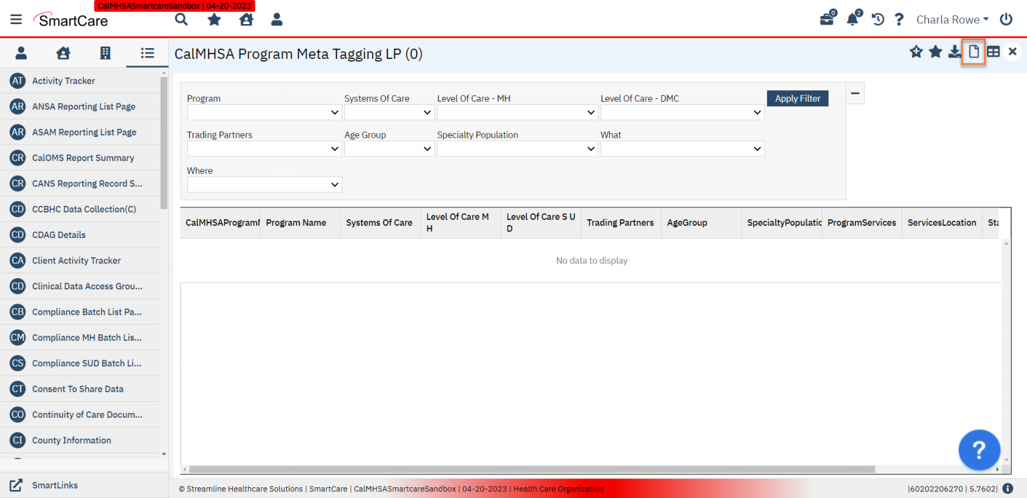1027x498 pixels.
Task: Click the help question mark icon
Action: 899,19
